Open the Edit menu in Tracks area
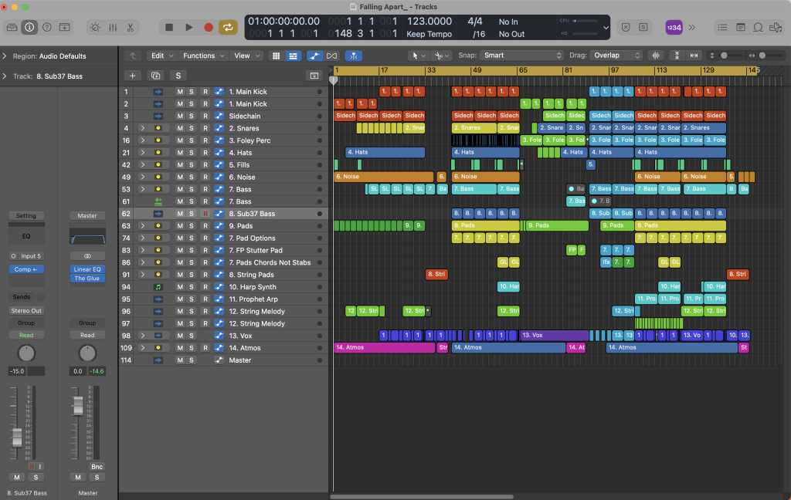 click(x=161, y=56)
